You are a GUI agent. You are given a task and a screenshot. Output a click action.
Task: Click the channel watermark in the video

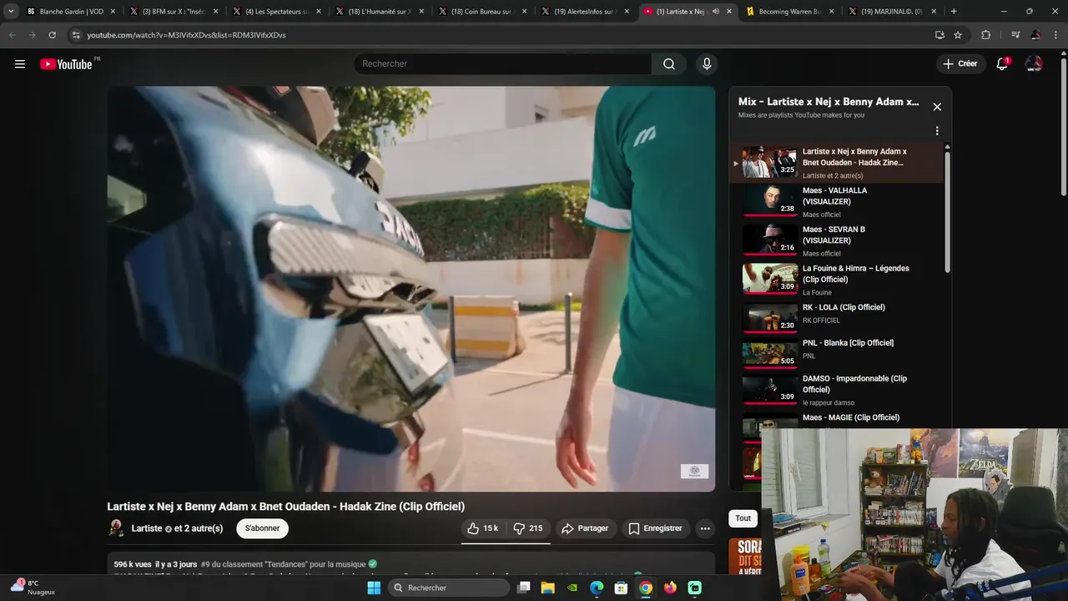point(694,471)
